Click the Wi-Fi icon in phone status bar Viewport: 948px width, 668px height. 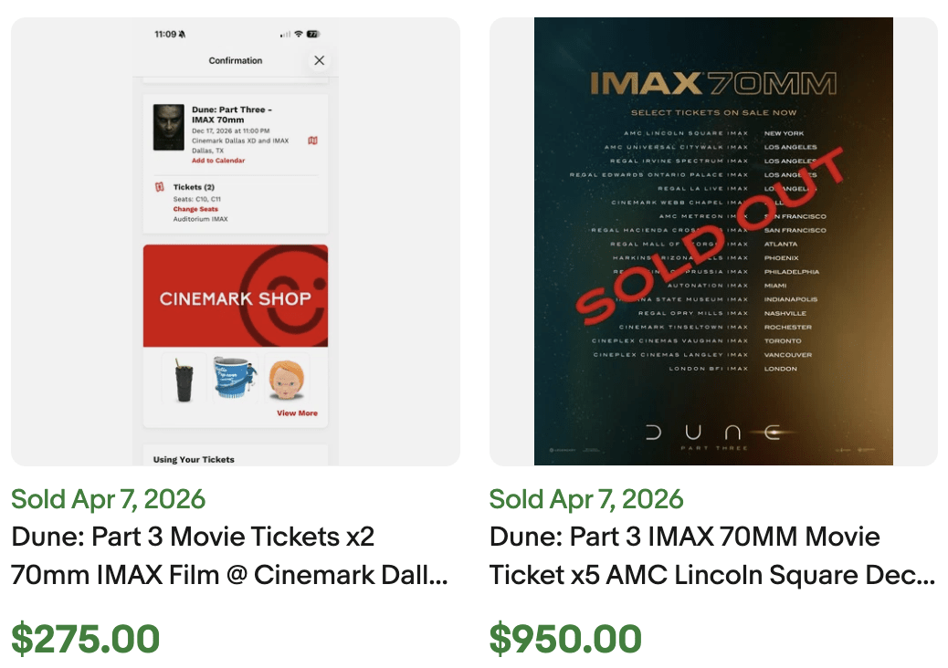(x=298, y=34)
